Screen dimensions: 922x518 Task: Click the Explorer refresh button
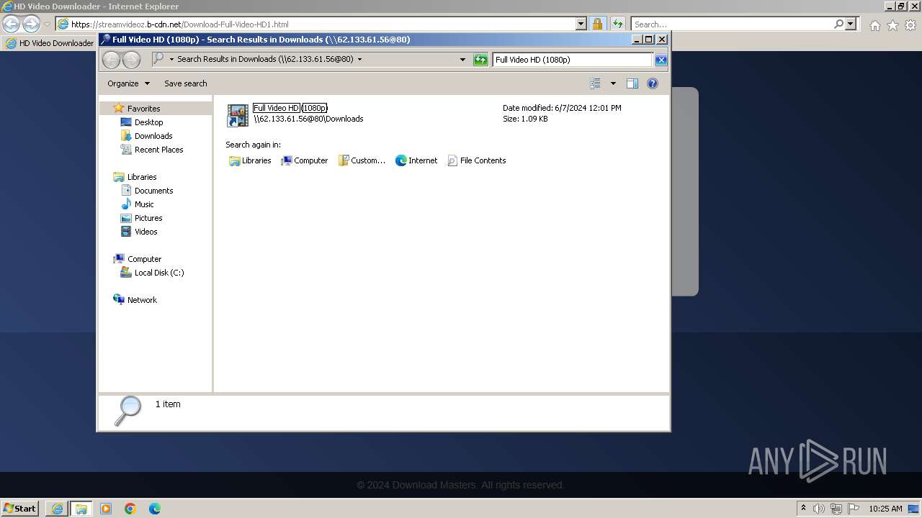click(x=480, y=60)
